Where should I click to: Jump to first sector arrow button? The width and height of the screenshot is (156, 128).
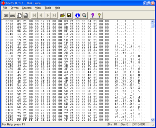click(x=34, y=15)
